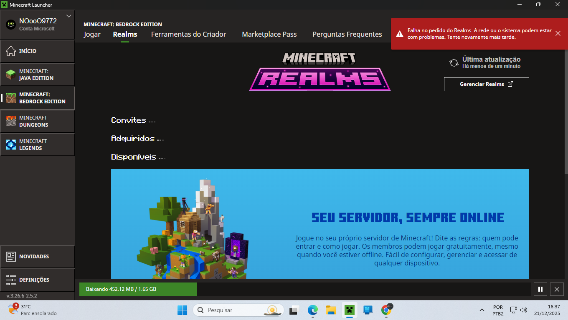Open Google Chrome from taskbar

(x=387, y=310)
